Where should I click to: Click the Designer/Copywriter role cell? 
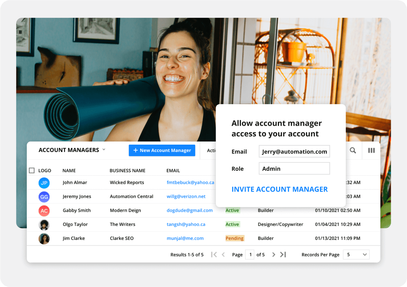click(x=281, y=225)
